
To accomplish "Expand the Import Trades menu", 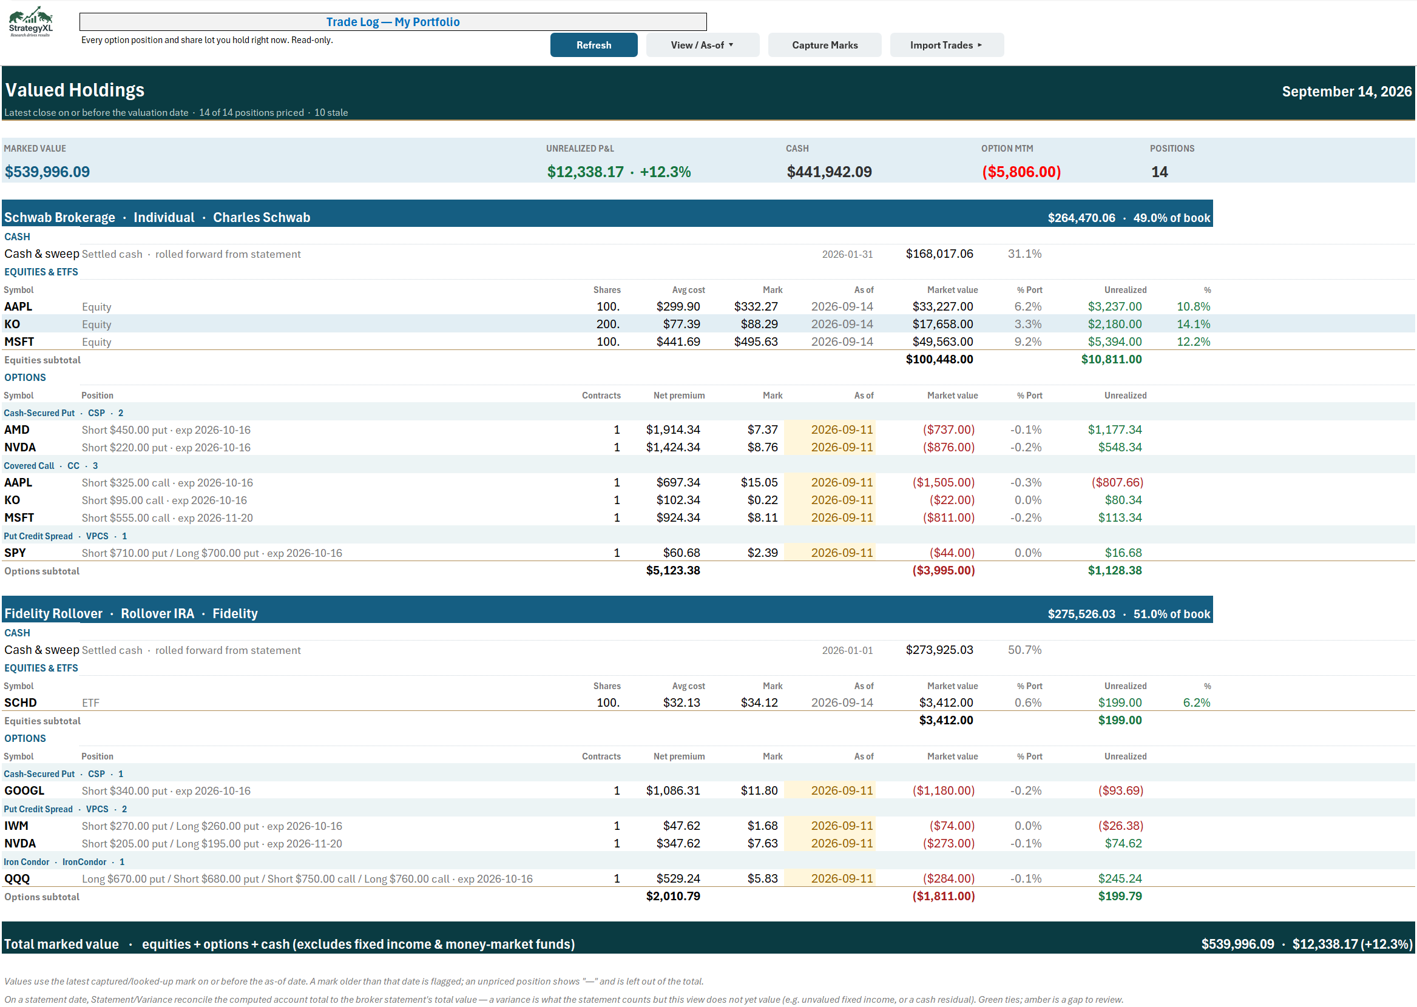I will click(946, 45).
